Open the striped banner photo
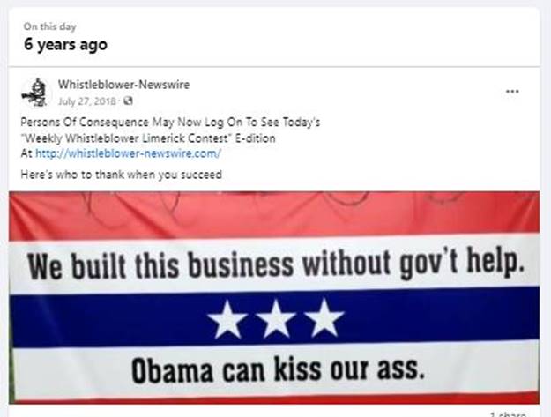551x417 pixels. click(x=274, y=298)
